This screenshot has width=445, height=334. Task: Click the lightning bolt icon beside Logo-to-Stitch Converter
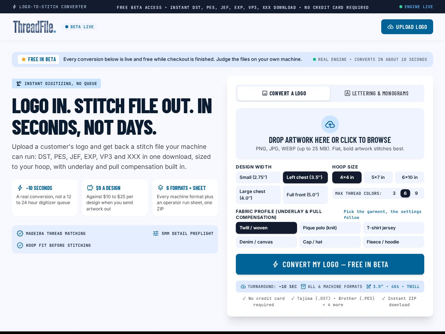click(14, 7)
